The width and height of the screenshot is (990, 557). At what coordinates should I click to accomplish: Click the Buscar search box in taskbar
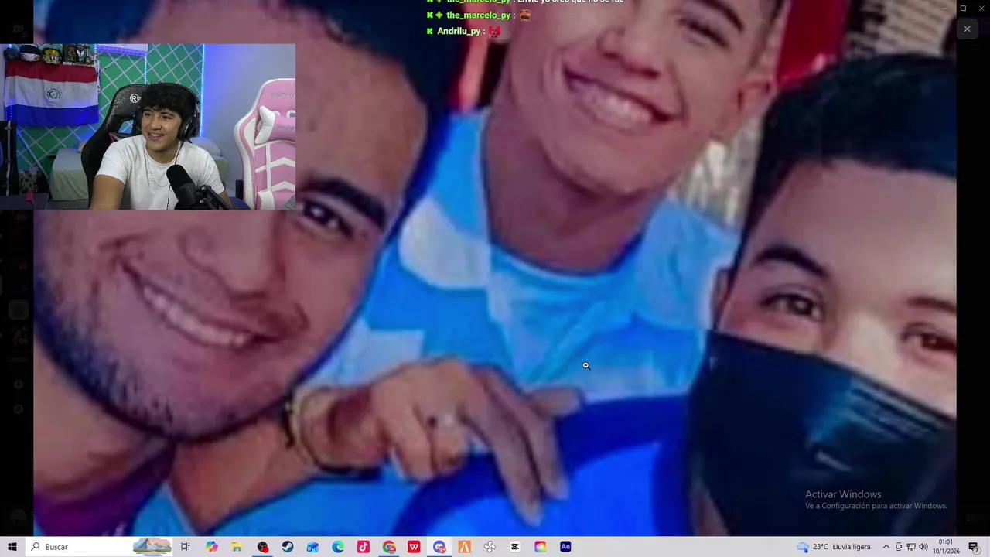click(101, 547)
